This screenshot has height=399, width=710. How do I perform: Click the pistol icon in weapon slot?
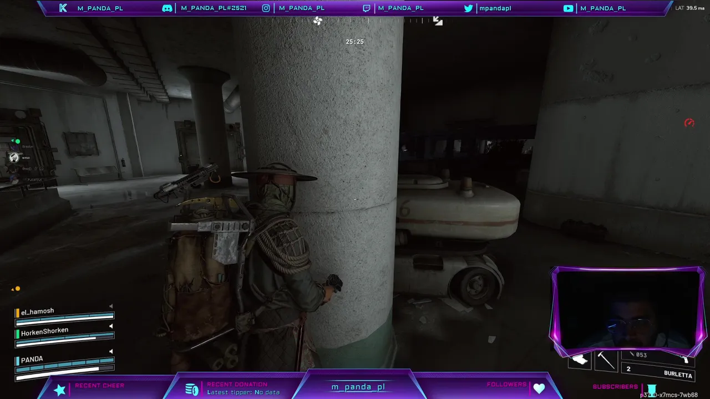685,360
